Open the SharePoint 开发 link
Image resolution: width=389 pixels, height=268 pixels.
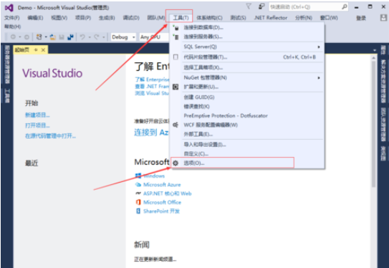(x=161, y=211)
